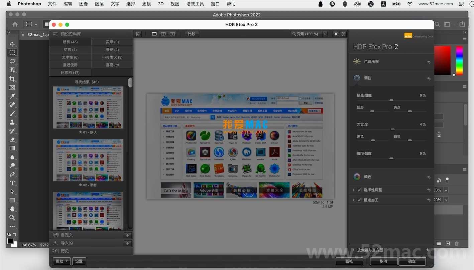Select the Path Selection tool
The image size is (474, 270).
12,192
